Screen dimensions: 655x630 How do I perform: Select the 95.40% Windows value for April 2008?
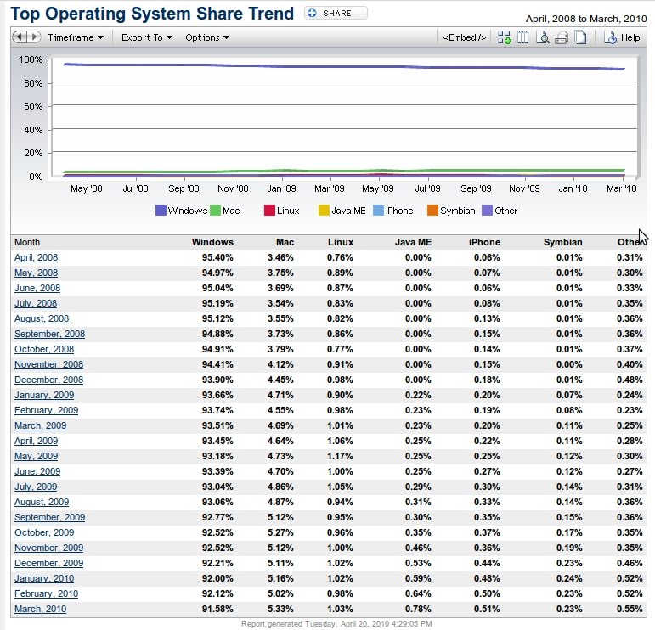217,257
